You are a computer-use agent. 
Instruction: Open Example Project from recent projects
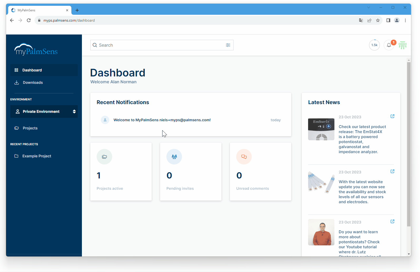(44, 156)
